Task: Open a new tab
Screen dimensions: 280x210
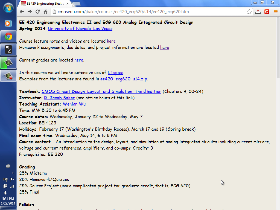Action: coord(77,4)
